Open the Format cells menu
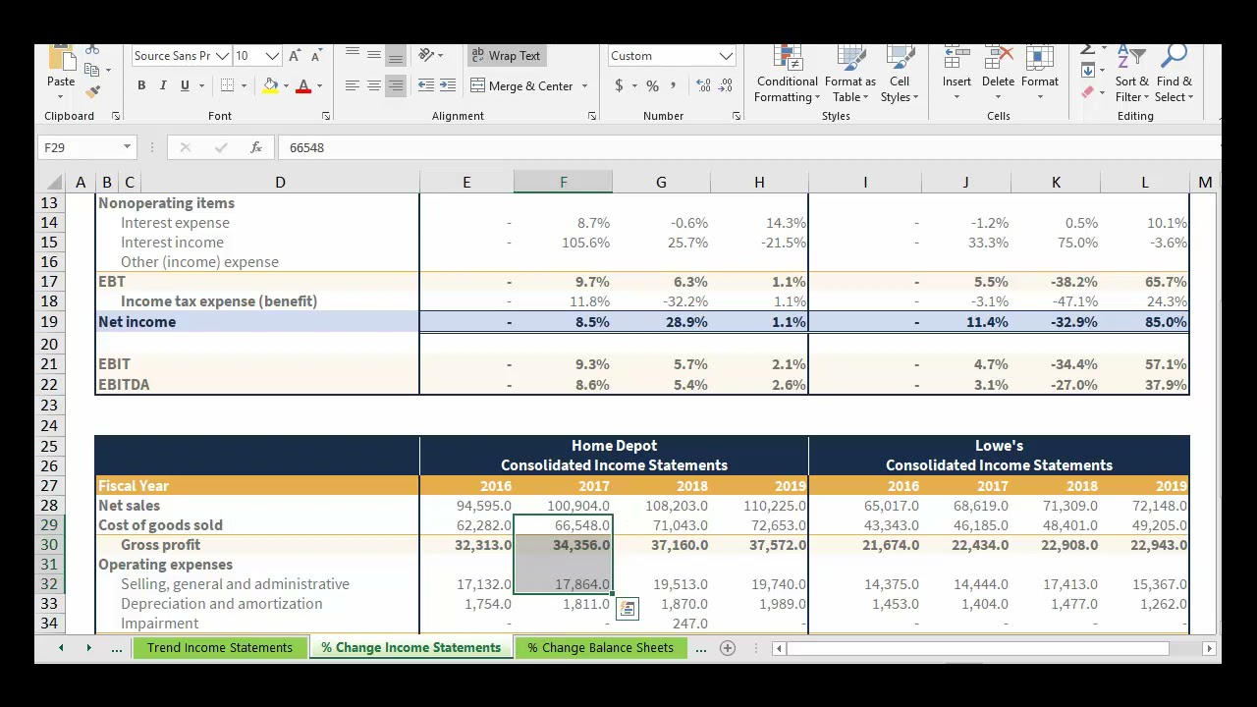The height and width of the screenshot is (707, 1257). [x=1039, y=75]
